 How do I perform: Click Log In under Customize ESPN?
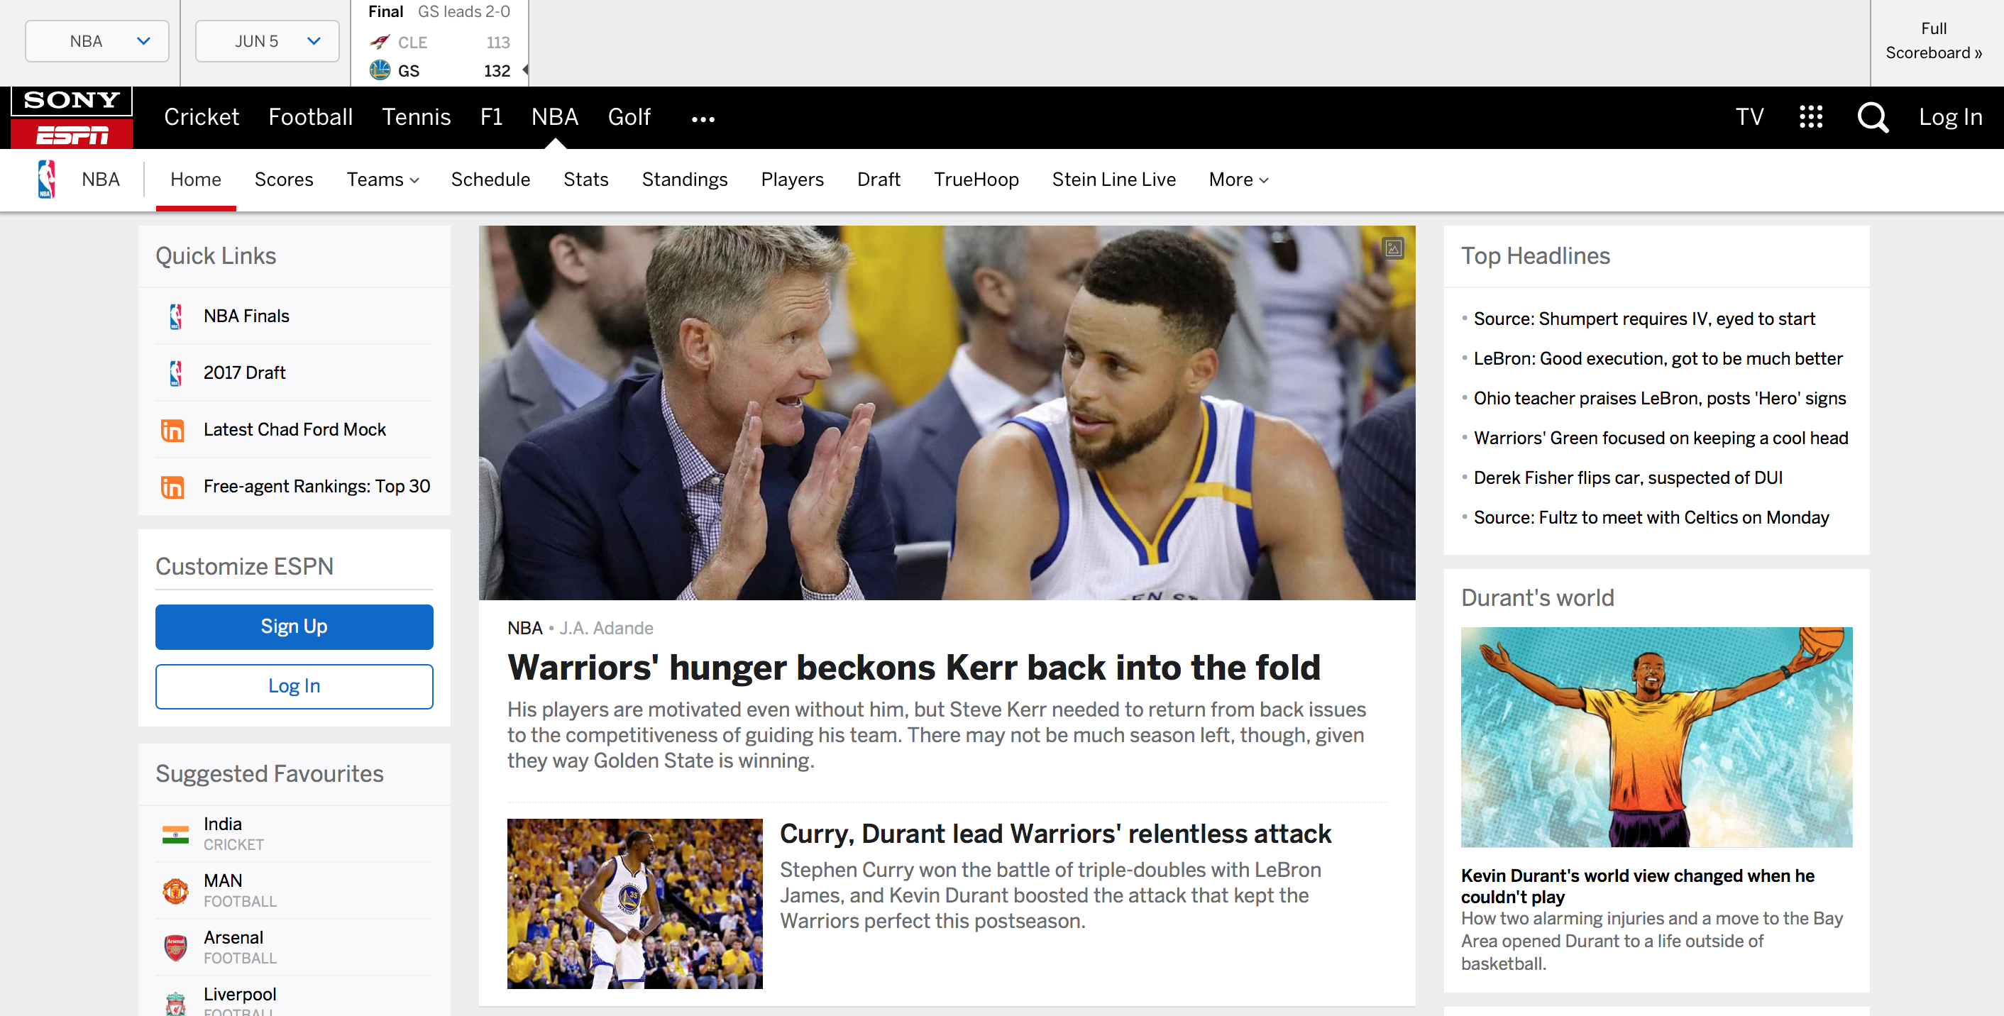coord(294,685)
